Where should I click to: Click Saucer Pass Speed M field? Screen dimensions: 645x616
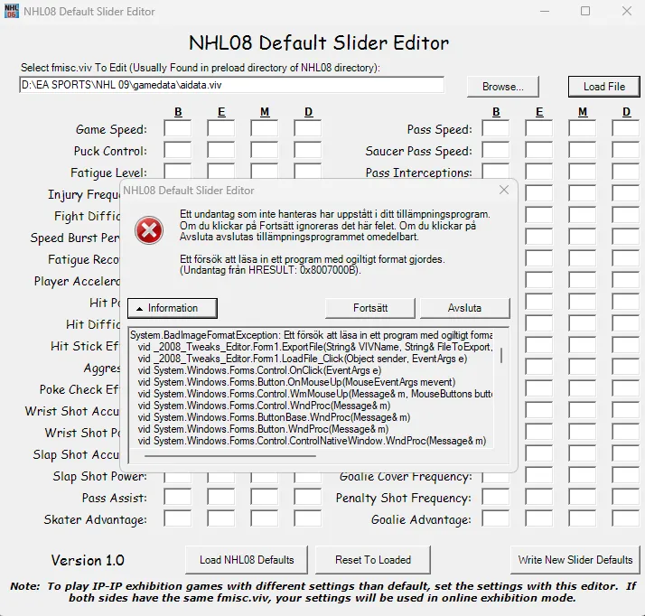click(x=583, y=150)
